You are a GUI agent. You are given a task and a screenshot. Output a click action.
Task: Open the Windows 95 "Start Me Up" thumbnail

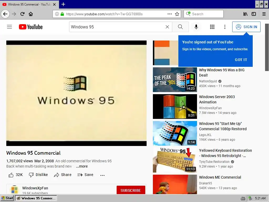(x=175, y=133)
